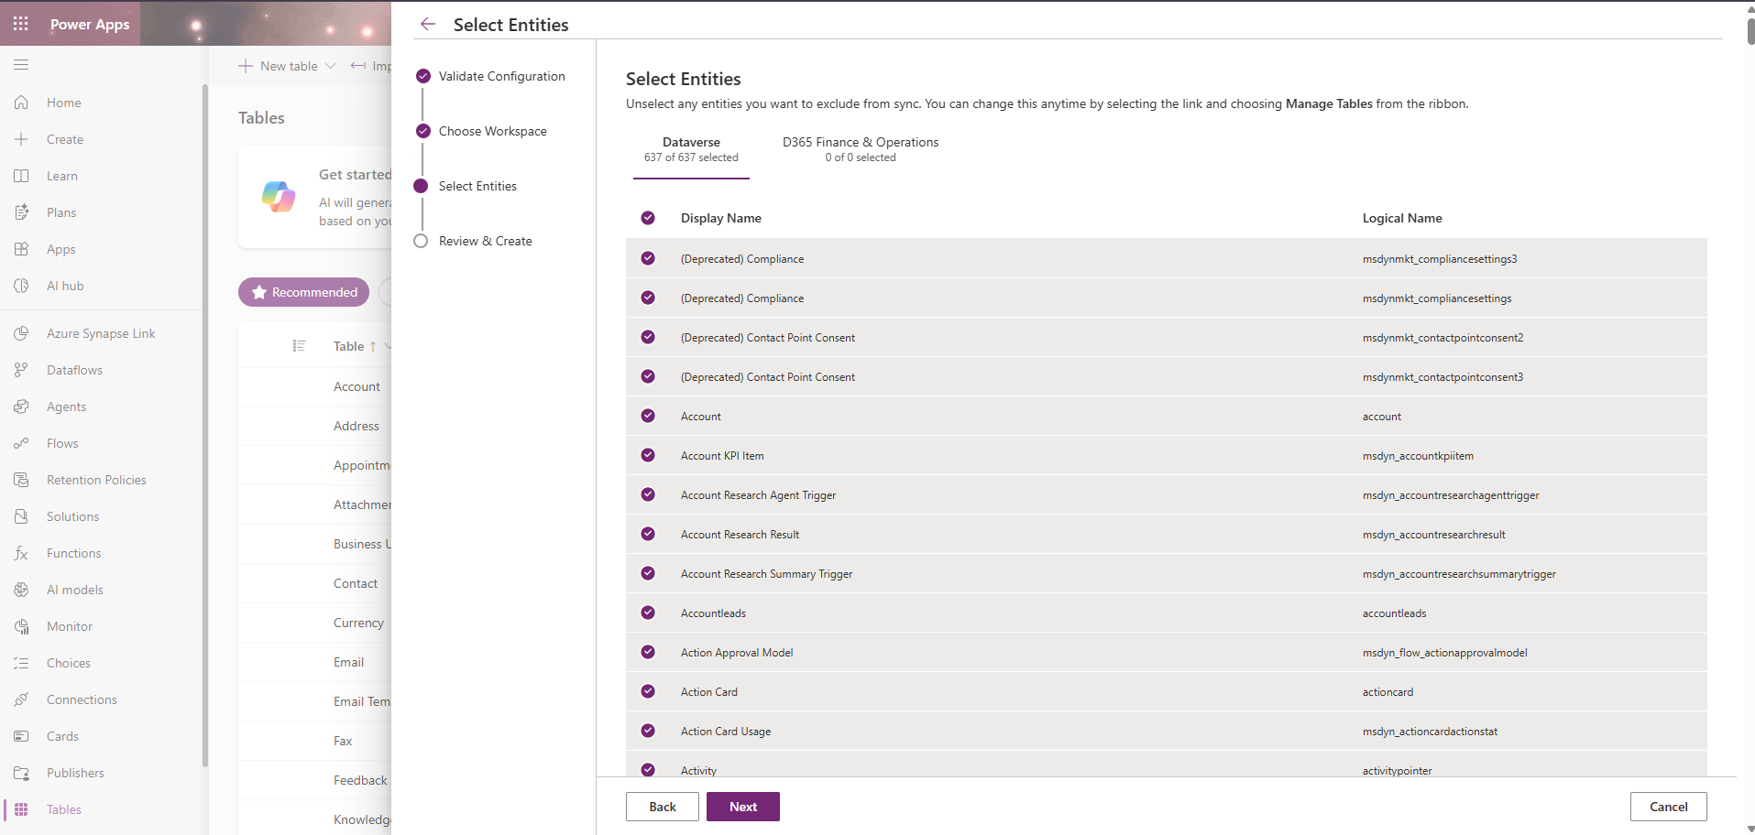Switch to D365 Finance & Operations tab
The width and height of the screenshot is (1755, 835).
[861, 149]
